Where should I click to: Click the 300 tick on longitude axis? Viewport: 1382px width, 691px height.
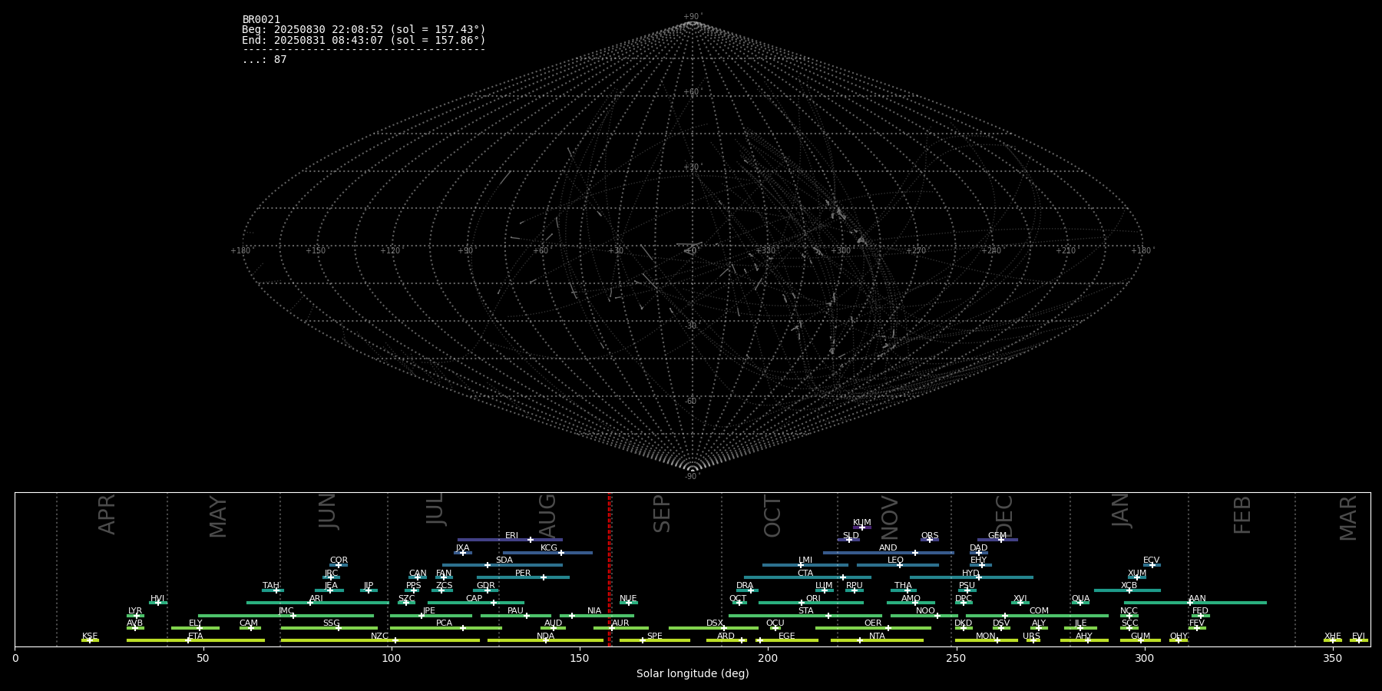click(1144, 658)
